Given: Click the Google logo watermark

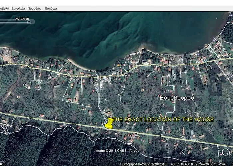Looking at the screenshot, I should pyautogui.click(x=227, y=151).
